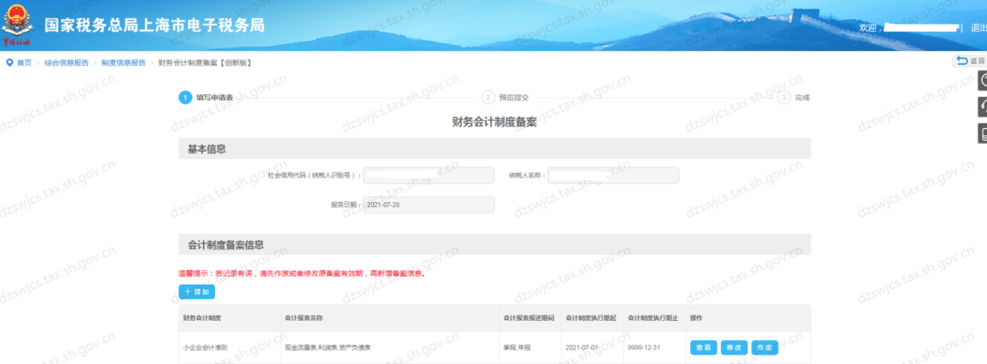
Task: Select step 3 circle 完成
Action: tap(784, 98)
